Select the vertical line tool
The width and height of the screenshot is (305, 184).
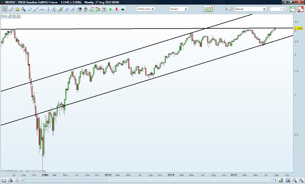click(x=48, y=10)
